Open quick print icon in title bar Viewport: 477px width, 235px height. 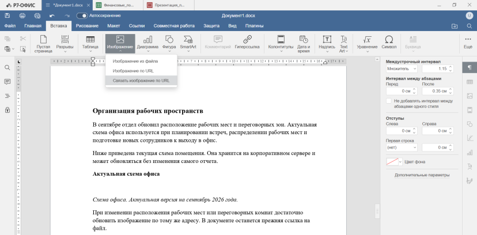[x=37, y=16]
